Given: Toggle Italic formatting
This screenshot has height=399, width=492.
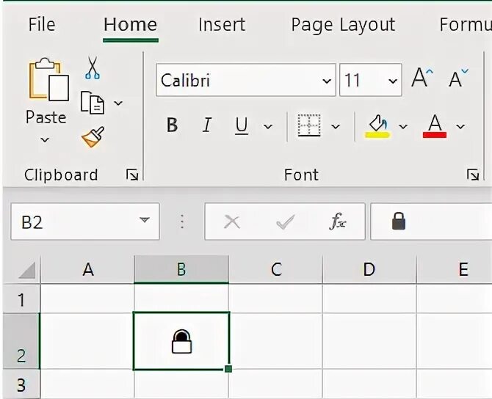Looking at the screenshot, I should pyautogui.click(x=207, y=125).
